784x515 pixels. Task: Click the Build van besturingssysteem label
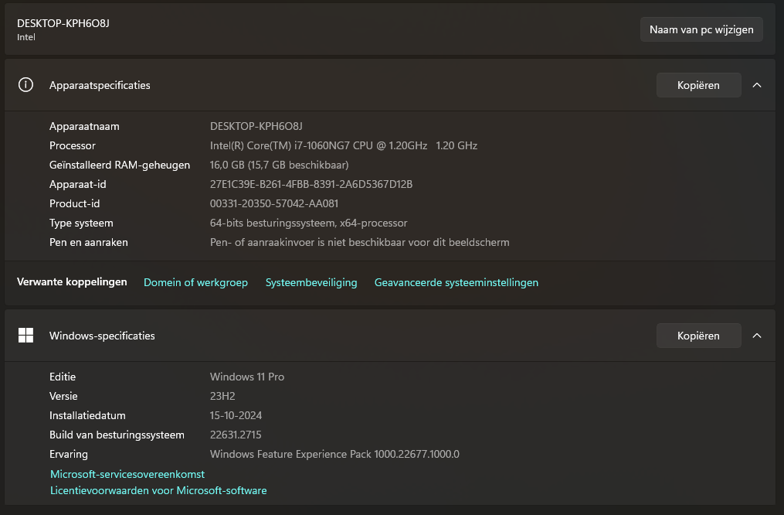(117, 435)
